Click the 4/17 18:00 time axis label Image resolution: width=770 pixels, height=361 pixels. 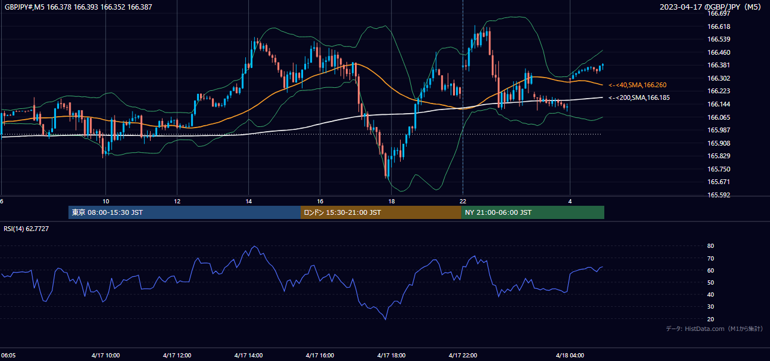[391, 356]
